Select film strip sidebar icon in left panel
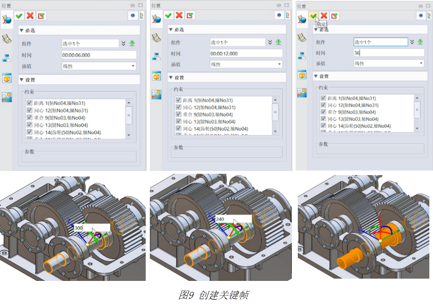 pyautogui.click(x=7, y=38)
